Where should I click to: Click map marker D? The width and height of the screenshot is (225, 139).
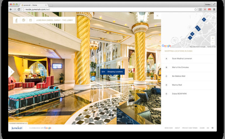coord(192,34)
